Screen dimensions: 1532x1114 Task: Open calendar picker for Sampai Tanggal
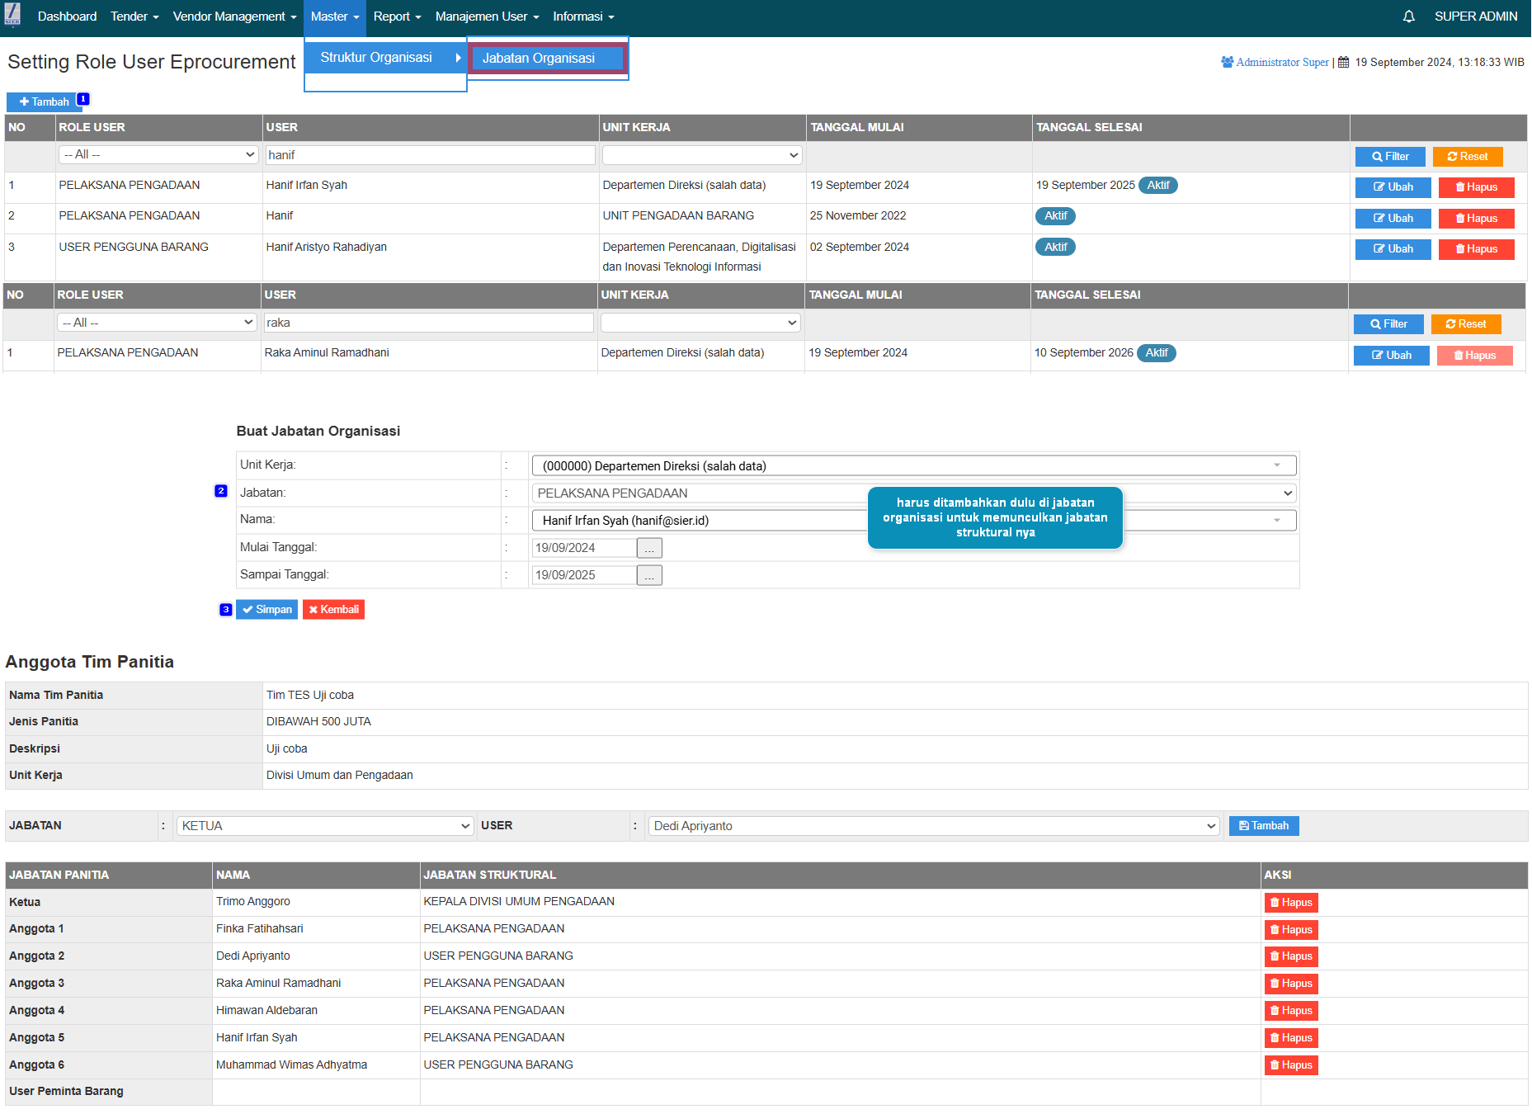pos(649,575)
